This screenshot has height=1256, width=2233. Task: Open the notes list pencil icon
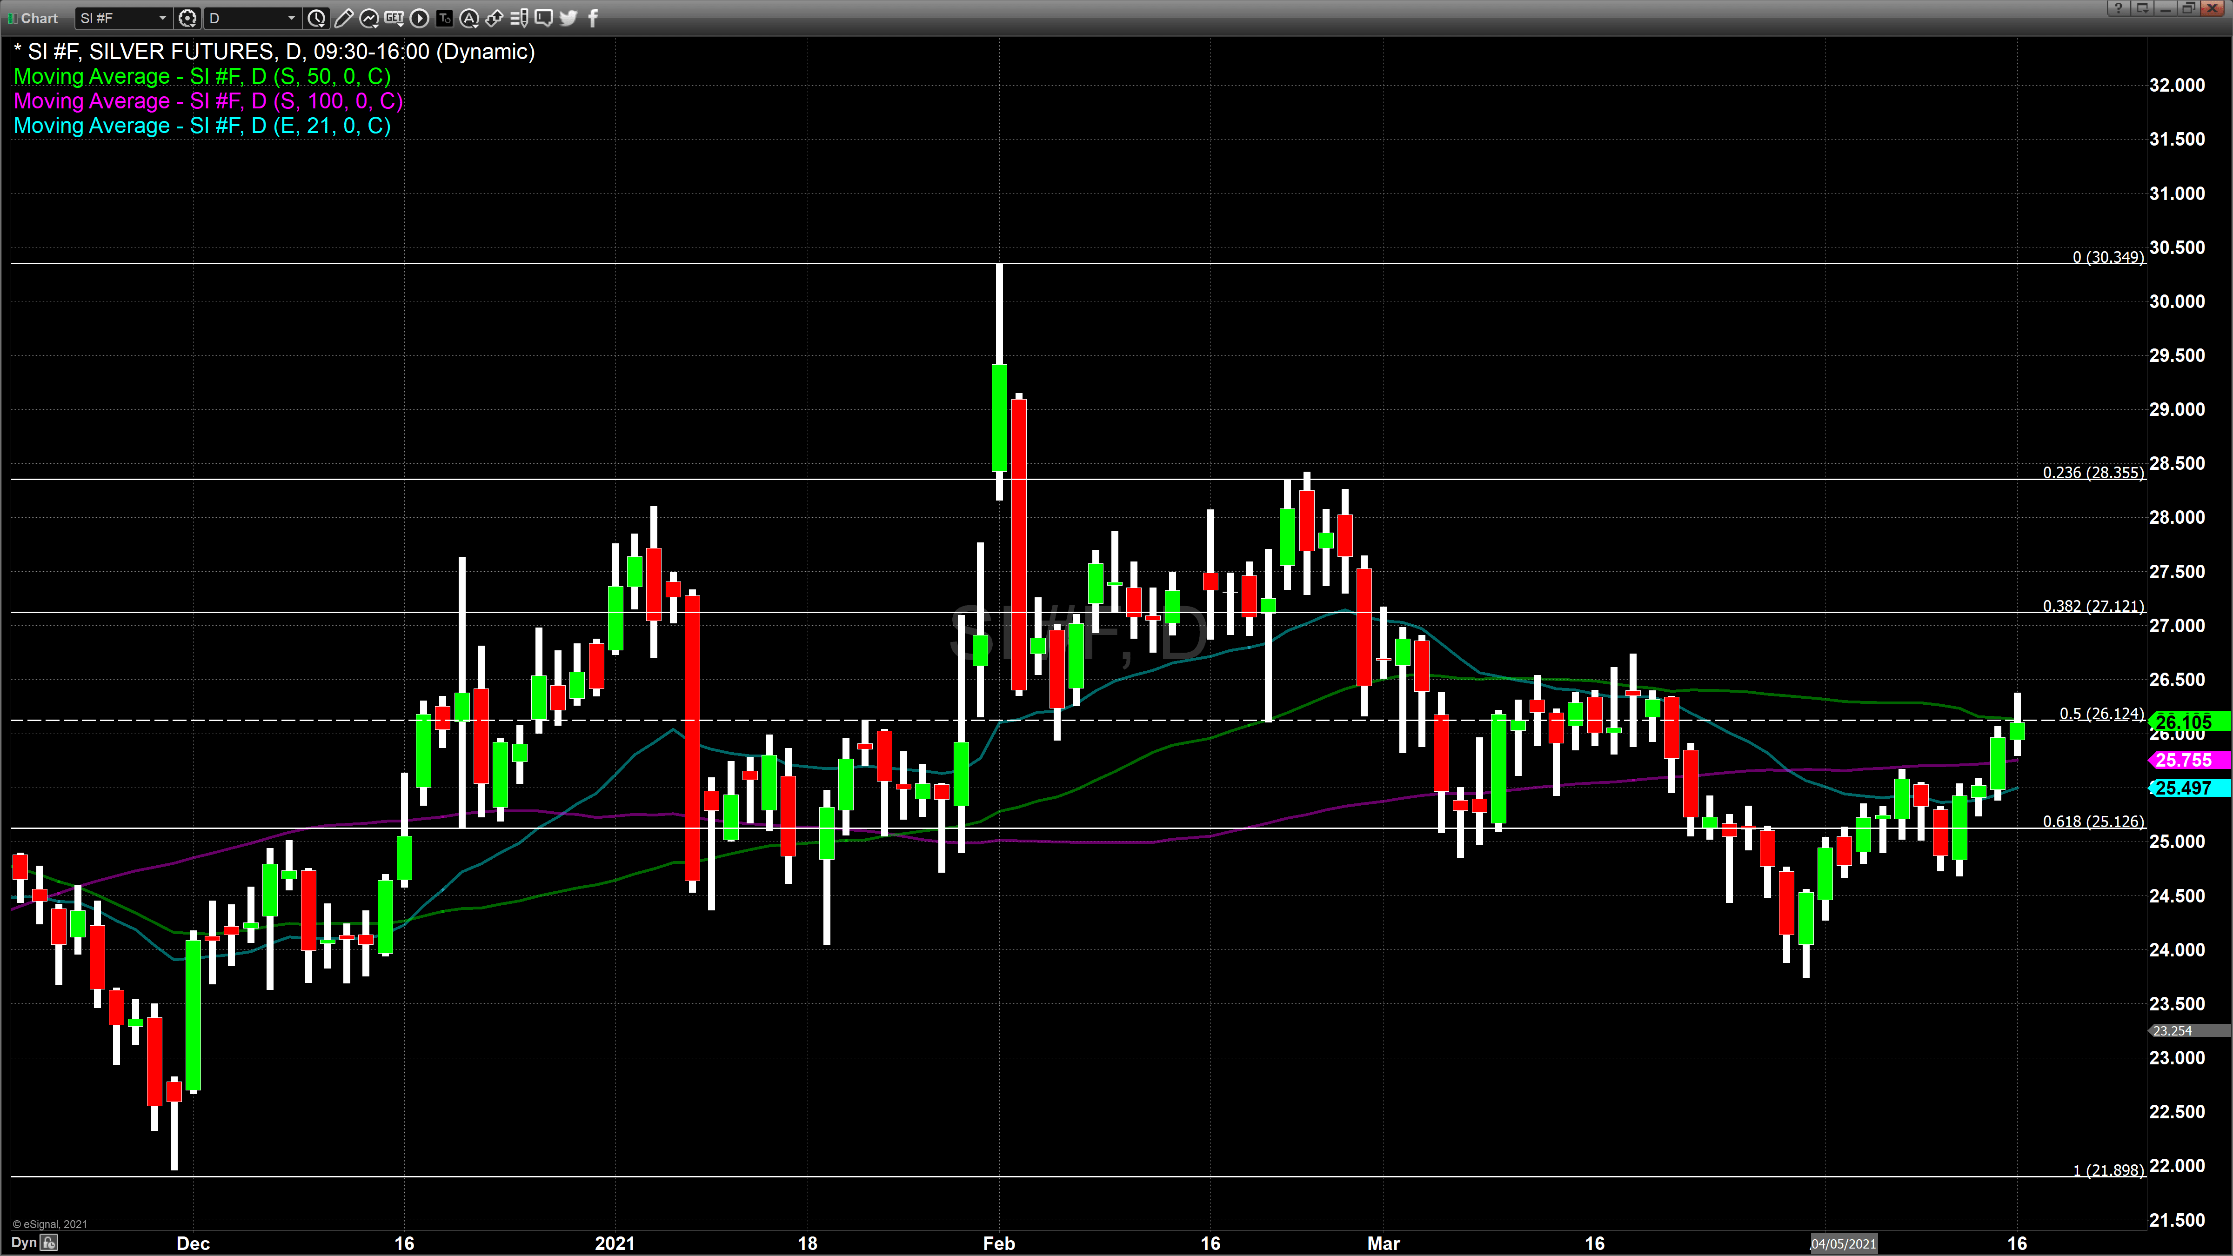click(519, 17)
